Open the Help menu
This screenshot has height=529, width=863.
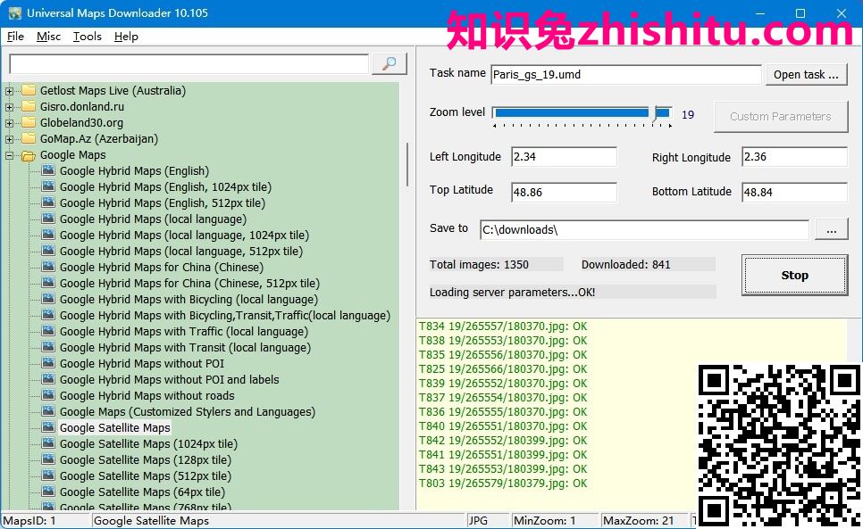point(126,37)
